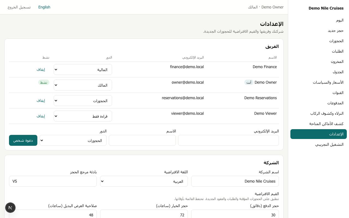Image resolution: width=349 pixels, height=218 pixels.
Task: Click the أنت badge beside Demo Owner
Action: (x=249, y=82)
